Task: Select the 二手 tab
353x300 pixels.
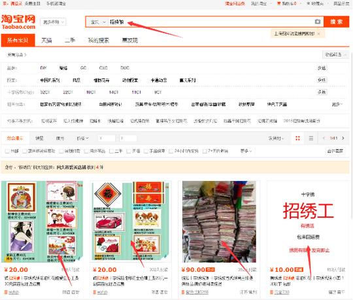Action: click(70, 41)
